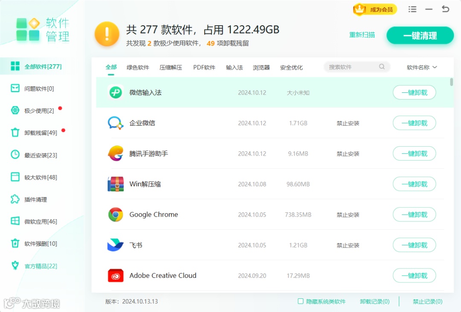Open the main menu list icon

(x=412, y=9)
